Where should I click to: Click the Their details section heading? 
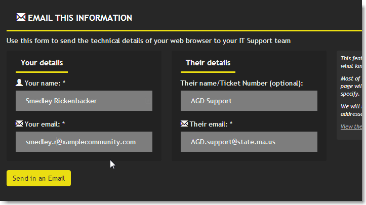click(208, 63)
